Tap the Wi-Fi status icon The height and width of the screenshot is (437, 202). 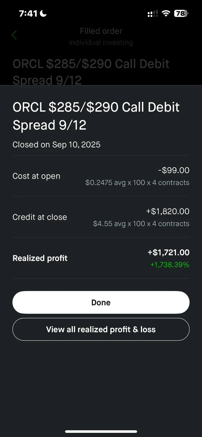pyautogui.click(x=166, y=13)
